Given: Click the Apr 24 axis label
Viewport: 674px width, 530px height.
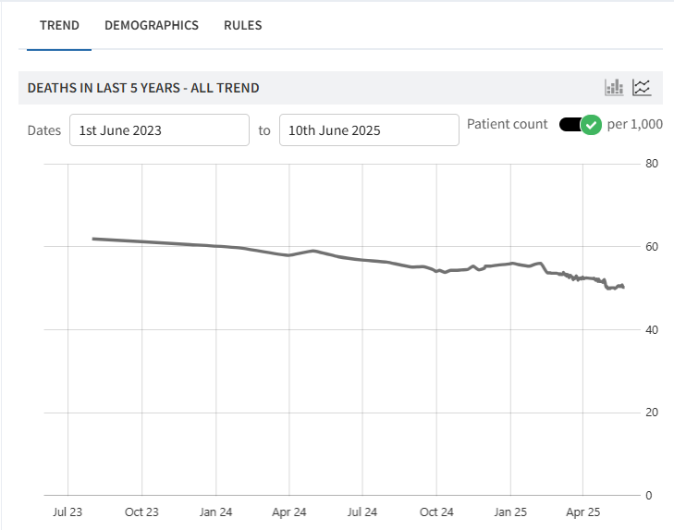Looking at the screenshot, I should (288, 512).
